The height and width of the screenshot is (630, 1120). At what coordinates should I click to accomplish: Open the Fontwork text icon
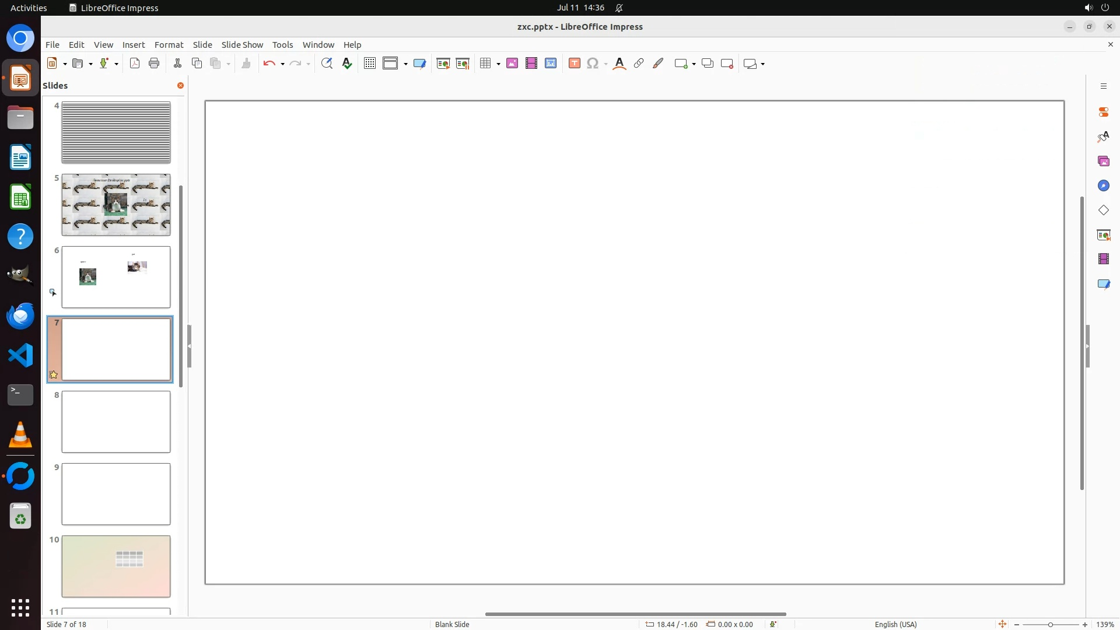coord(619,64)
